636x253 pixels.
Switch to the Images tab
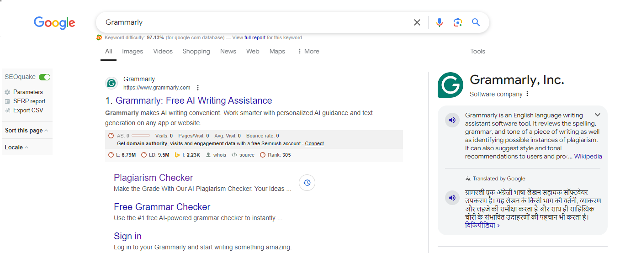click(132, 52)
